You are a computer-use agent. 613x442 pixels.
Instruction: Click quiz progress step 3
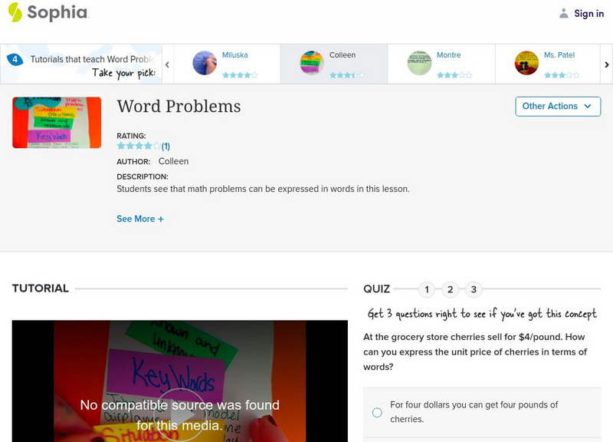[474, 290]
